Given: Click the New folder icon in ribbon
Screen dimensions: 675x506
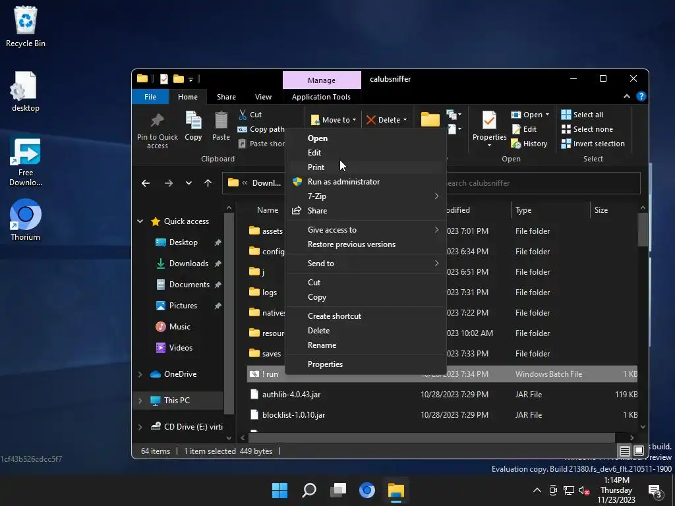Looking at the screenshot, I should pos(430,120).
